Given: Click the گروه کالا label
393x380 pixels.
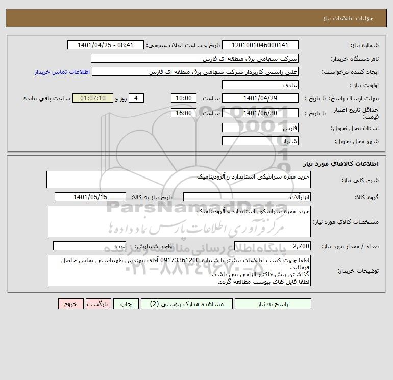Looking at the screenshot, I should tap(366, 197).
